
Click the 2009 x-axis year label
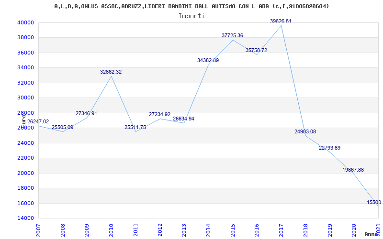click(x=87, y=230)
